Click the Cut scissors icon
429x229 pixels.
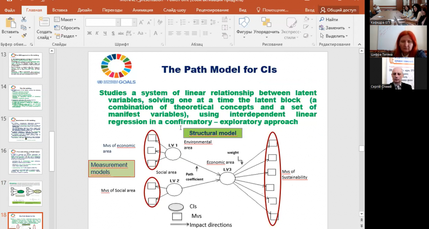24,19
